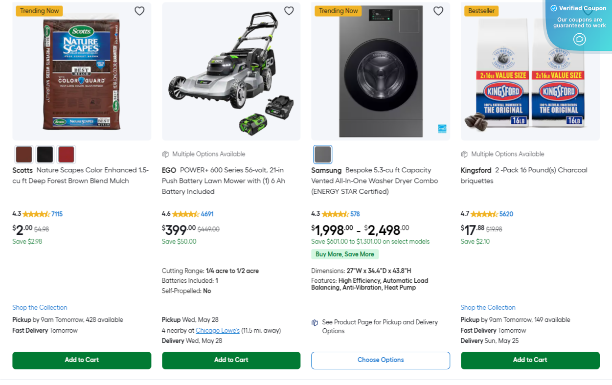Screen dimensions: 612x385
Task: Toggle the heart favorite on EGO lawn mower
Action: tap(289, 10)
